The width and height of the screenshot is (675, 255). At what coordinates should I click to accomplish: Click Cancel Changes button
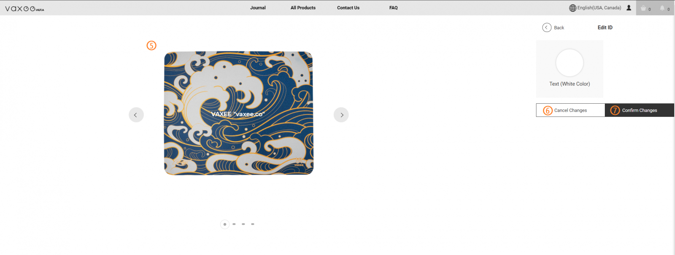coord(570,110)
